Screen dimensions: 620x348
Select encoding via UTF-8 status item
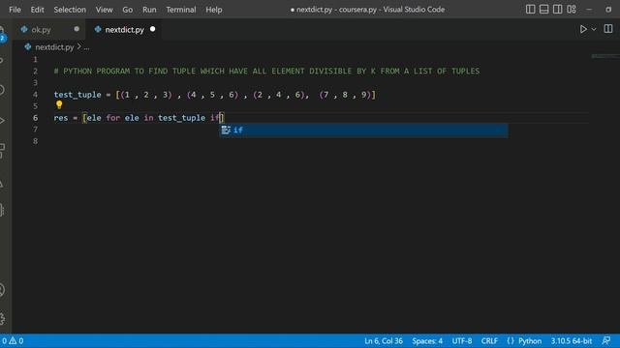pos(462,341)
